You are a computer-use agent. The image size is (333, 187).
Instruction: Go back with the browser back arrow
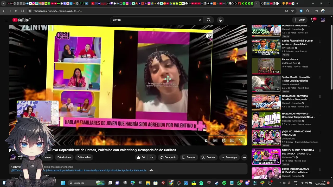4,11
